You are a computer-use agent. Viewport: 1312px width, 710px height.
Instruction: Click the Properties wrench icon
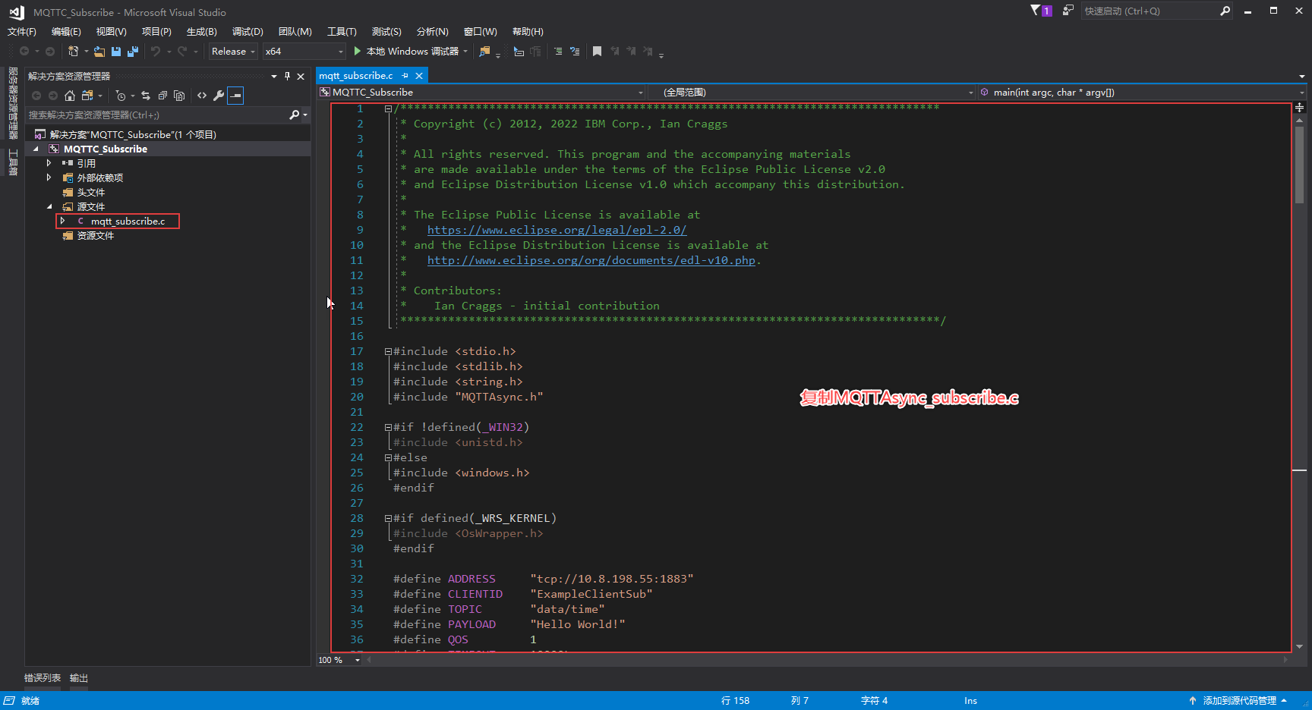219,96
